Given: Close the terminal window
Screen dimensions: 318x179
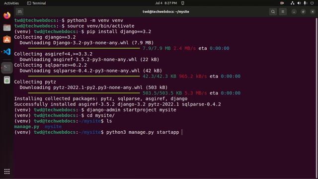Looking at the screenshot, I should point(313,12).
